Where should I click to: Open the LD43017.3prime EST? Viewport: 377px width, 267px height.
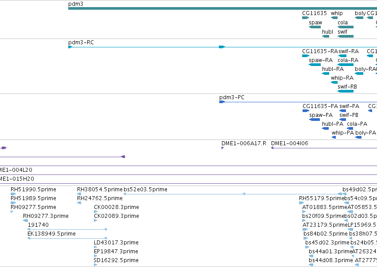(x=95, y=247)
